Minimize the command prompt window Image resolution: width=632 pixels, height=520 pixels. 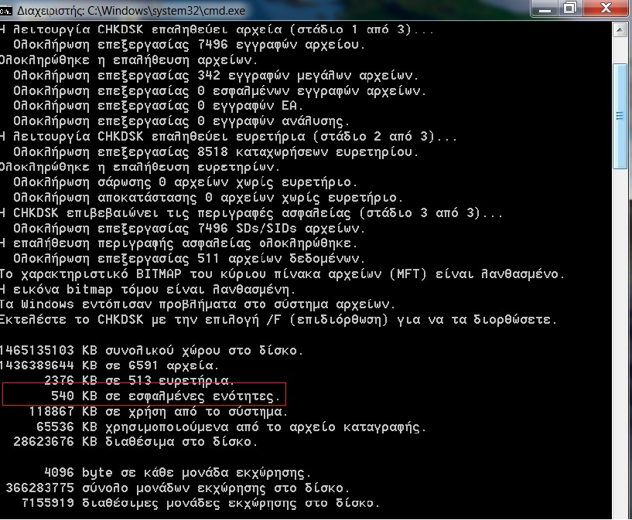(x=545, y=8)
